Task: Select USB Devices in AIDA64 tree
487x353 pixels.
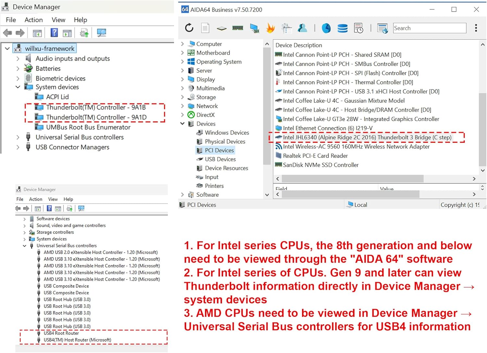Action: [x=220, y=159]
